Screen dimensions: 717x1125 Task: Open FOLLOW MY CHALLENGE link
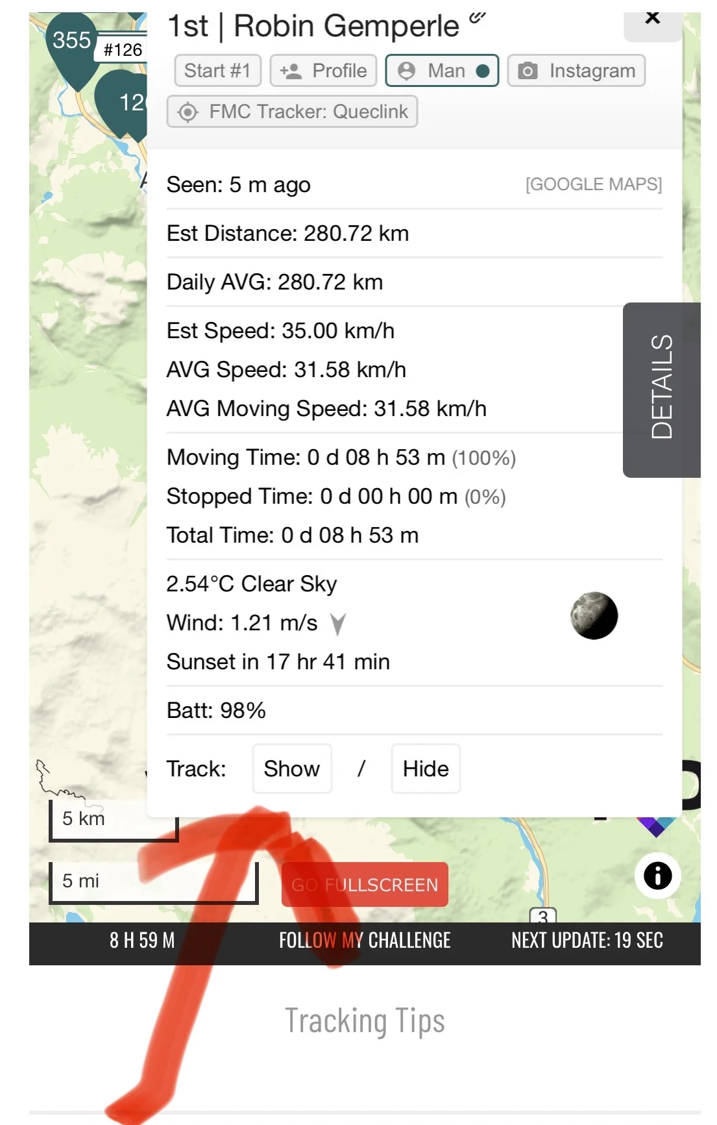[365, 940]
